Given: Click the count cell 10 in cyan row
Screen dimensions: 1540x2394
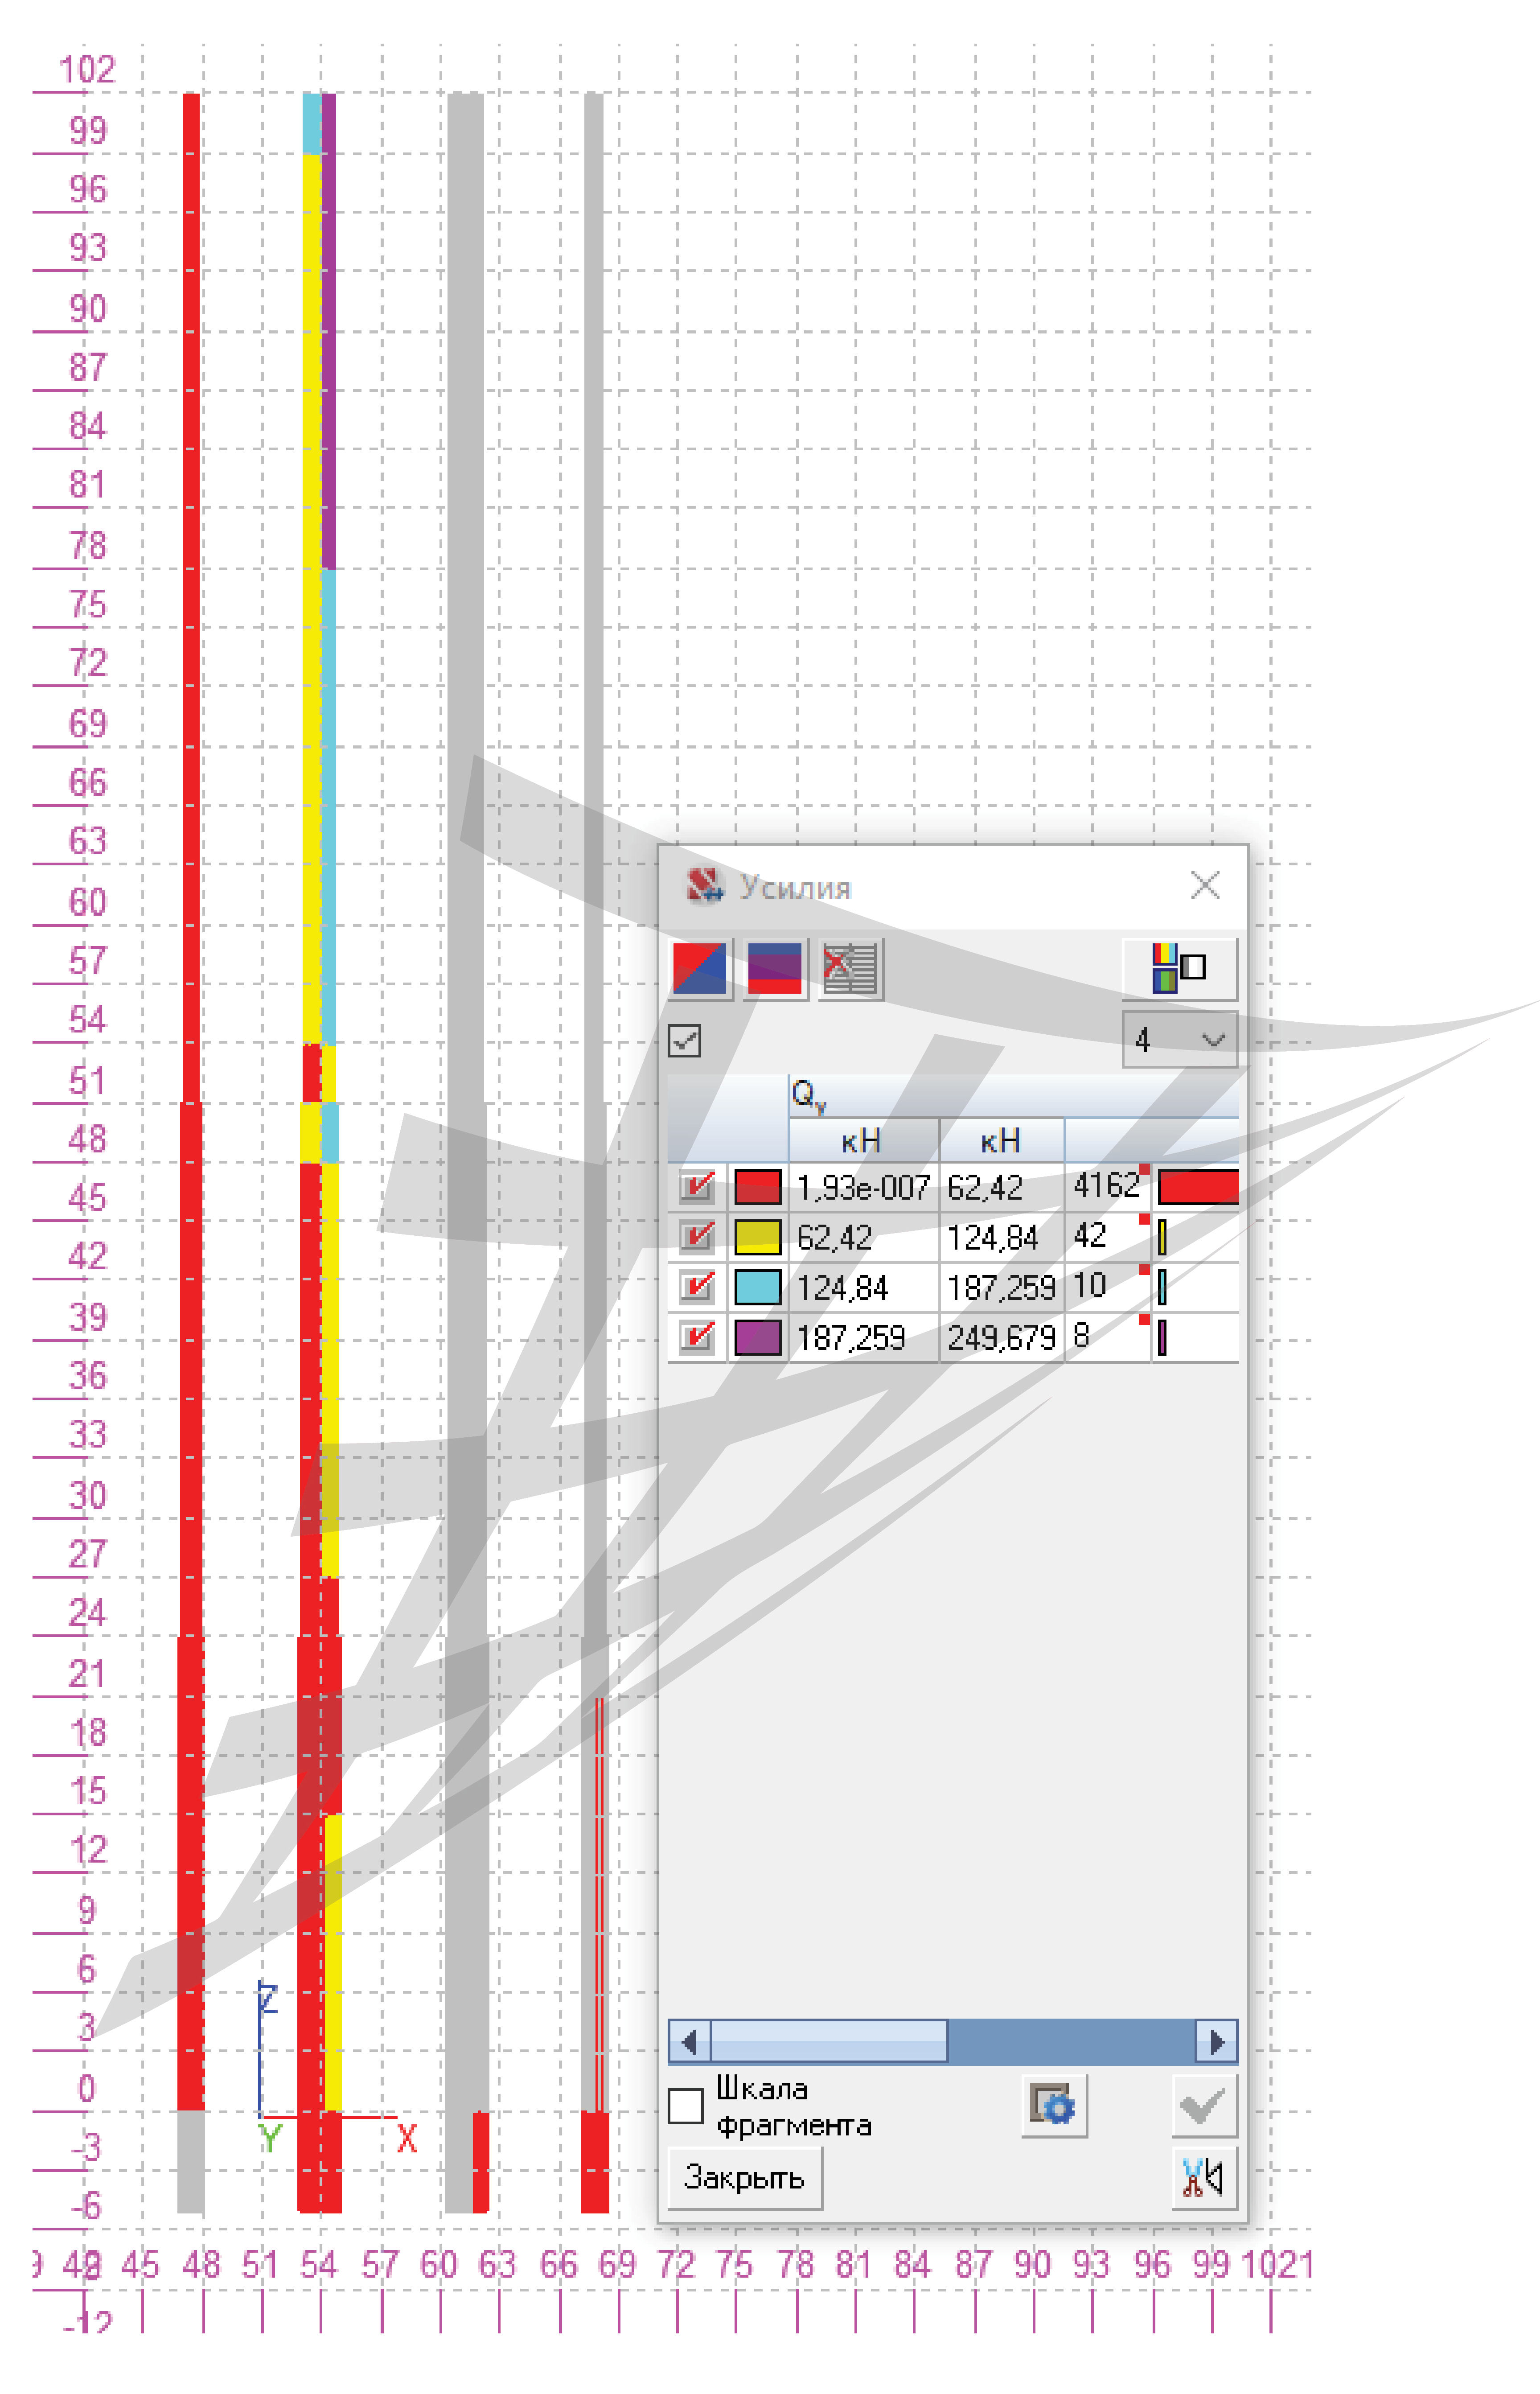Looking at the screenshot, I should [1108, 1287].
